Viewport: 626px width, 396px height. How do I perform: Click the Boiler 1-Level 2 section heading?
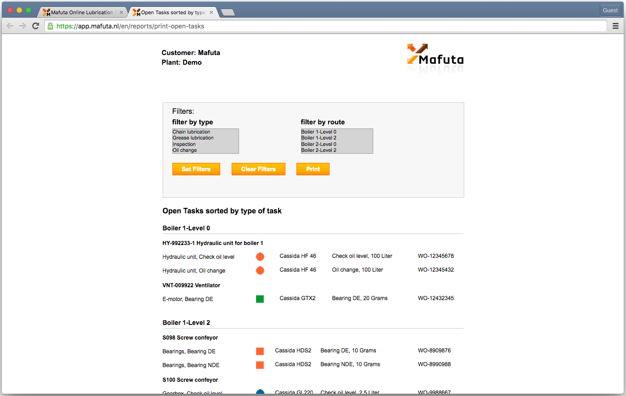pyautogui.click(x=186, y=323)
